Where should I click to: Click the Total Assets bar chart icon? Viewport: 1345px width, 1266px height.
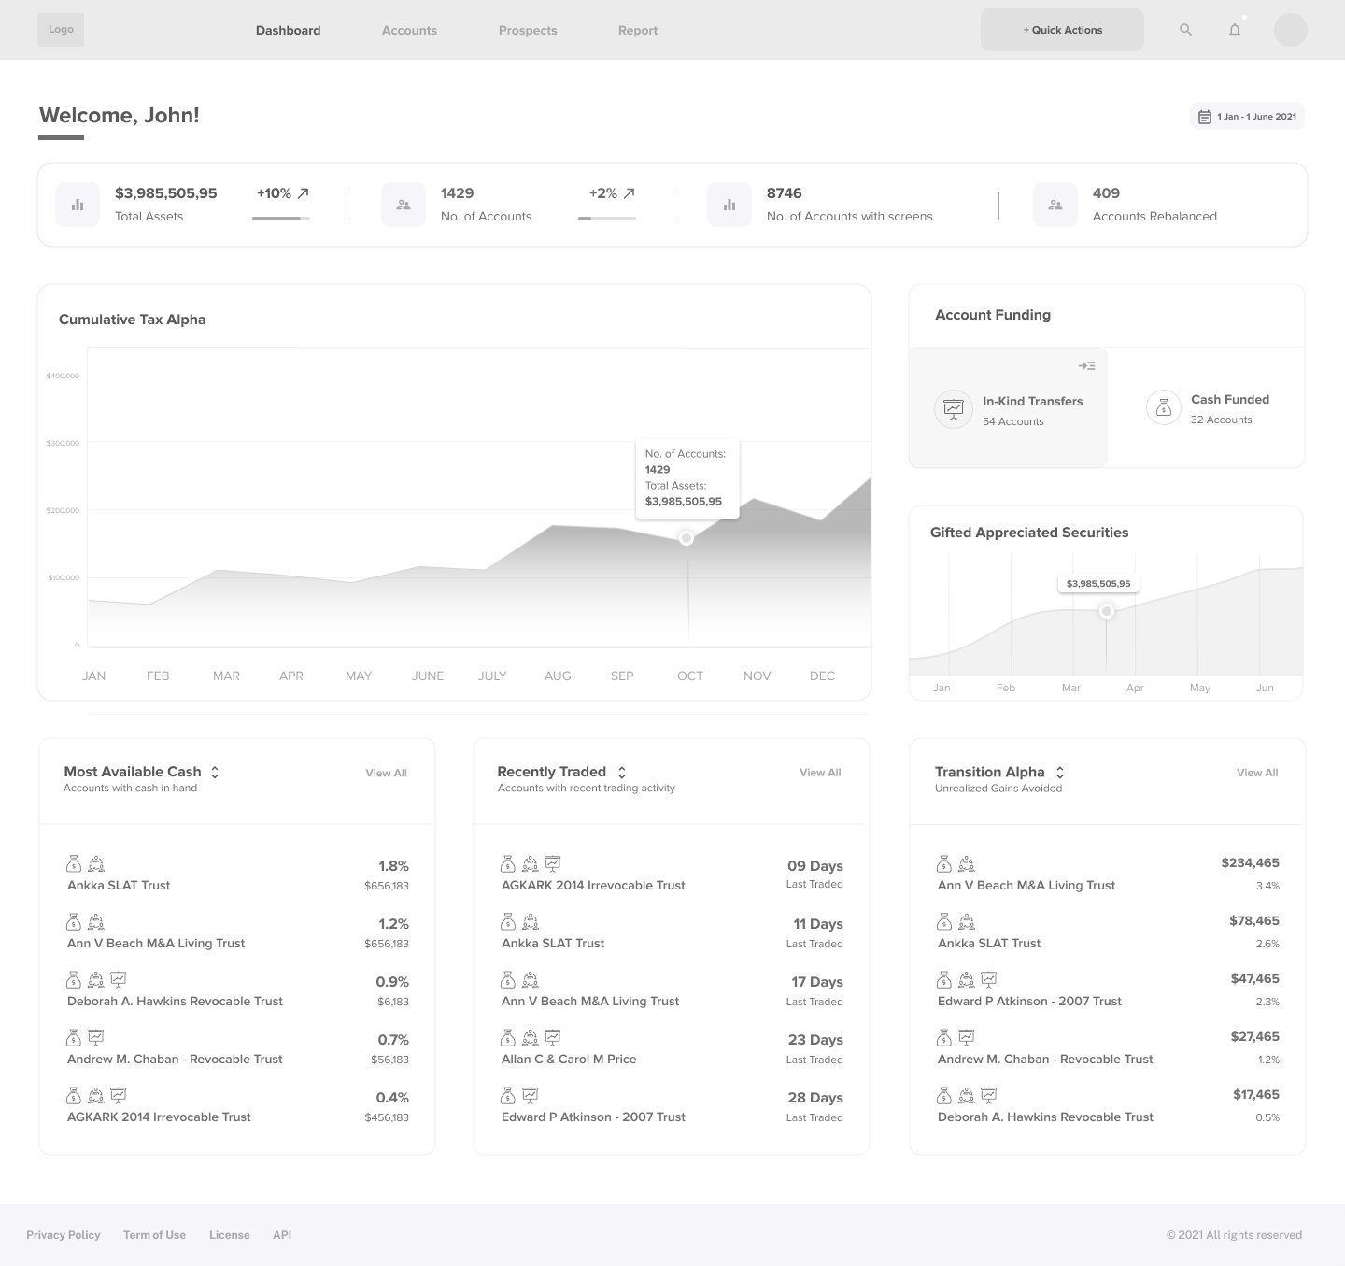pos(78,204)
